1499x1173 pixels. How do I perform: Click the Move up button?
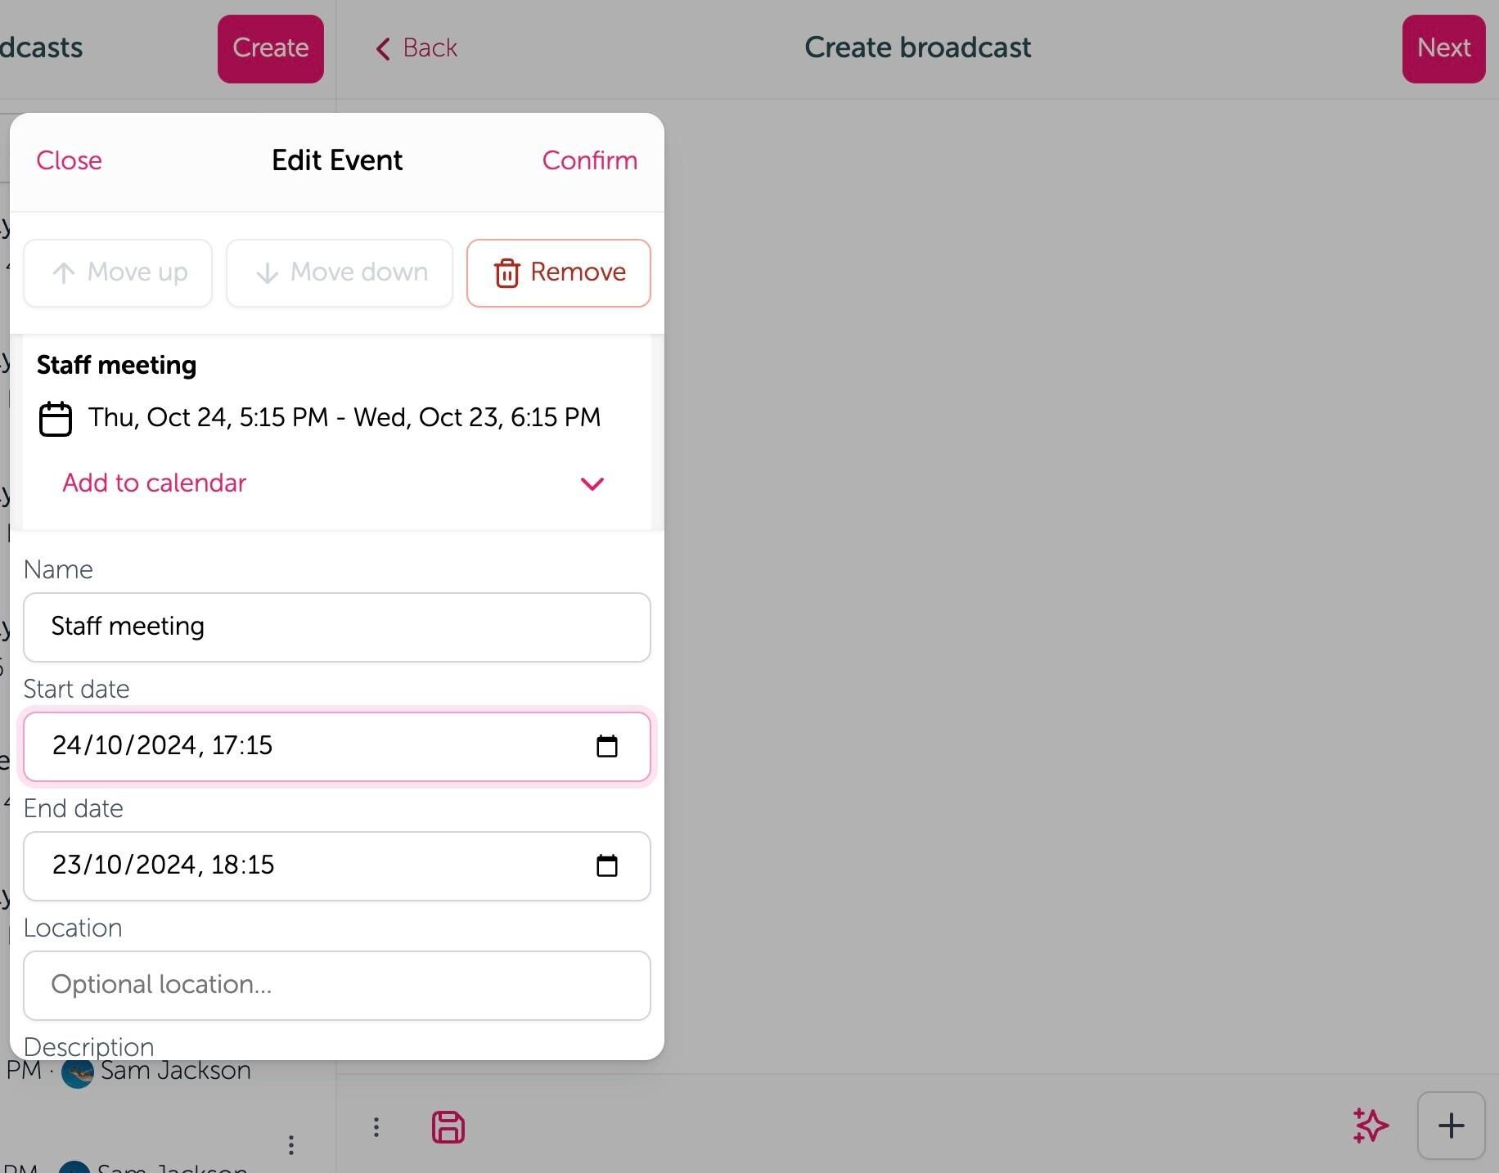pos(118,273)
